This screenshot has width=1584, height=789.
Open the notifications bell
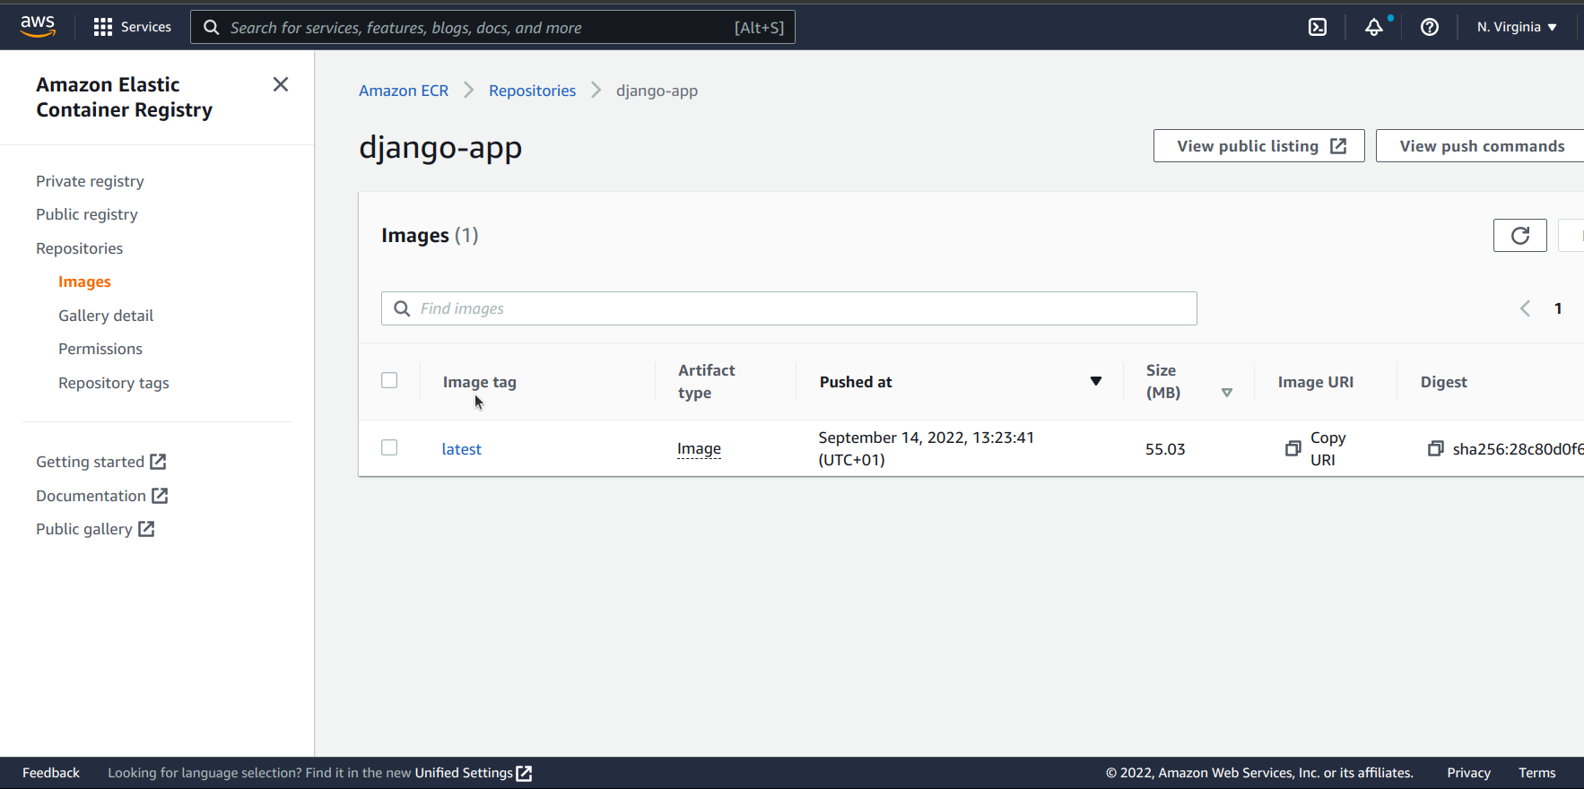tap(1373, 27)
